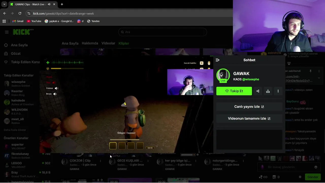
Task: Open Gmail bookmark
Action: point(18,21)
